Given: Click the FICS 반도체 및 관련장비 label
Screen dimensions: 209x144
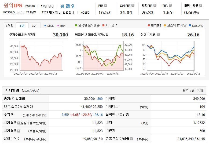Looking at the screenshot, I should pos(58,12).
